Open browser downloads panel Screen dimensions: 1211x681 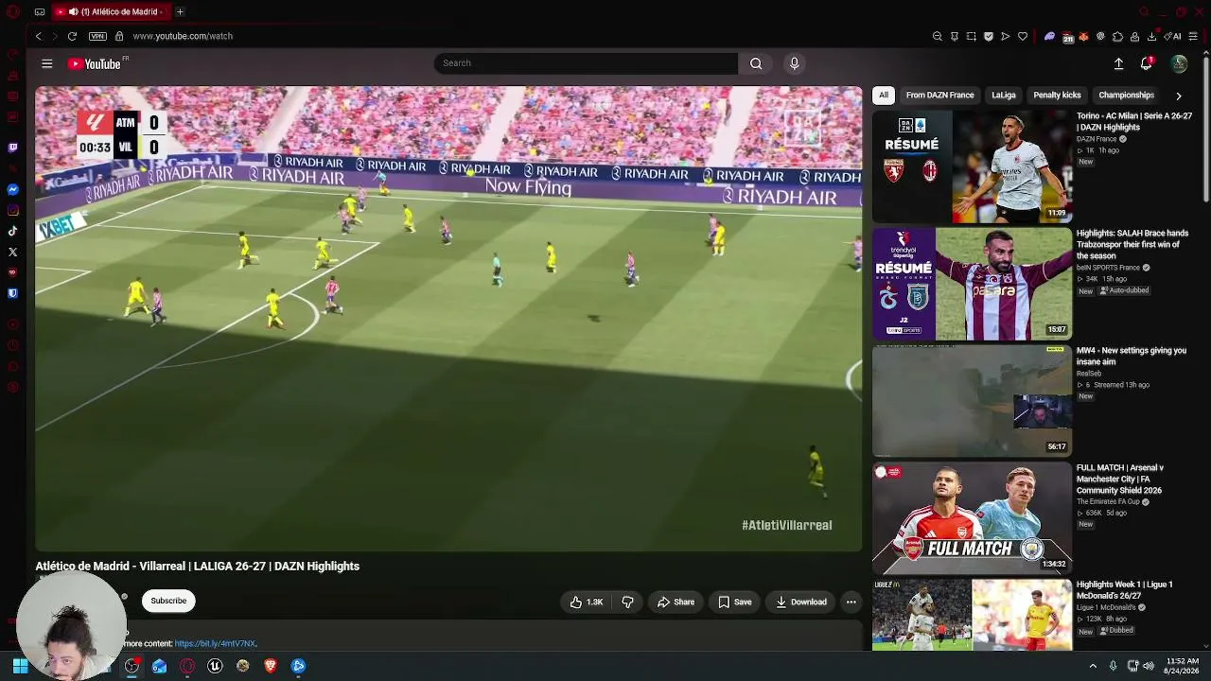point(1151,37)
